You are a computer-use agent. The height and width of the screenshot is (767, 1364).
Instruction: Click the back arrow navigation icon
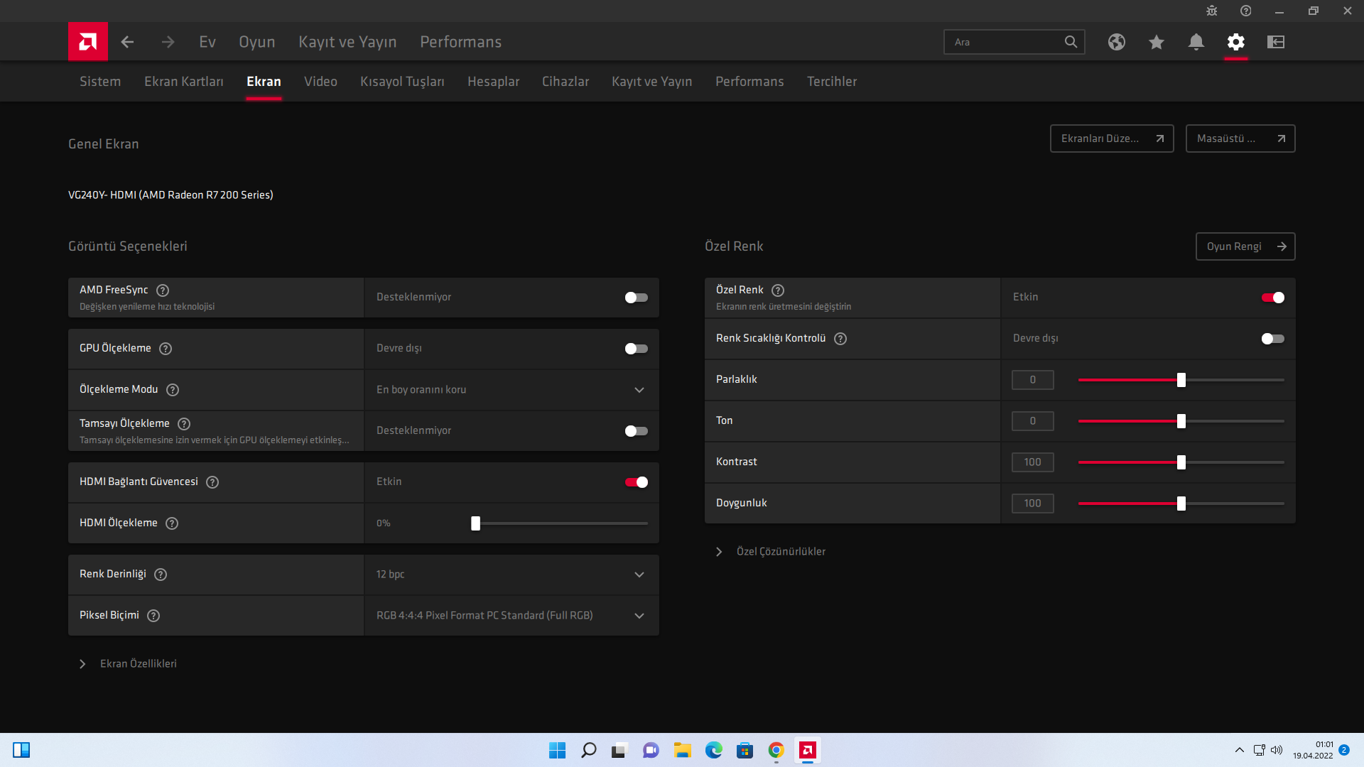tap(127, 42)
